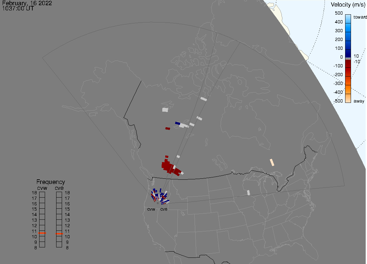Pick the navy 0 to 100 colorbar segment

348,53
